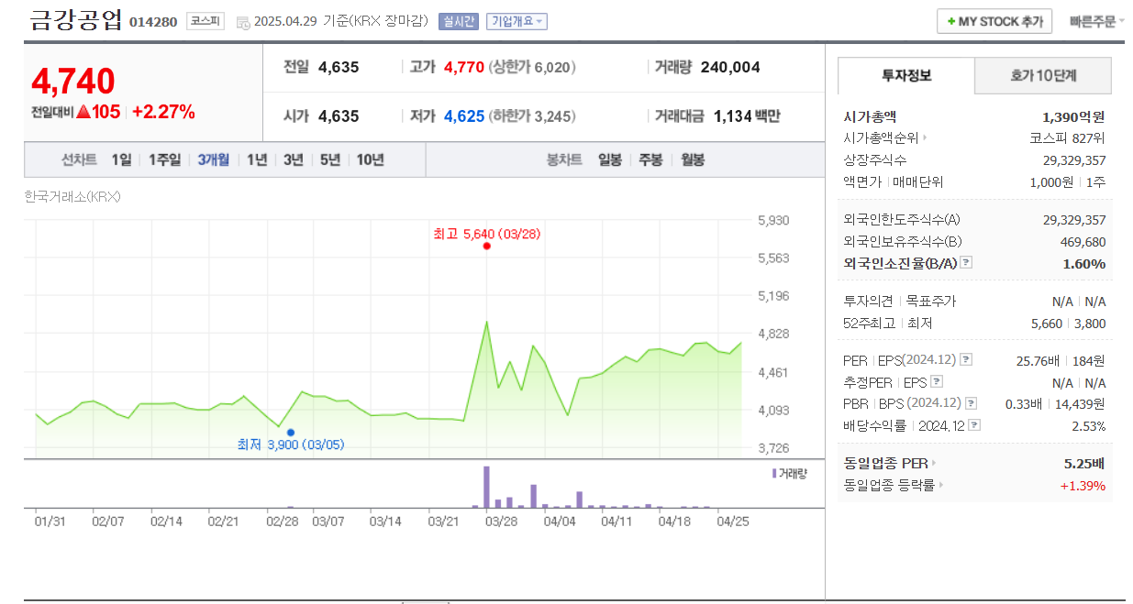Click 52주 최고/최저 value 5,660 | 3,800

point(1069,324)
